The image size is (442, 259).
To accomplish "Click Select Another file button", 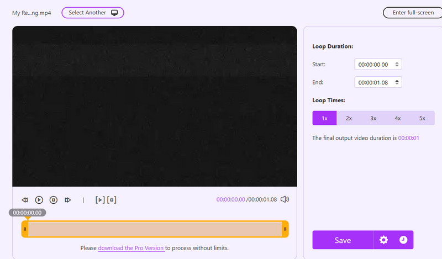I will click(92, 13).
